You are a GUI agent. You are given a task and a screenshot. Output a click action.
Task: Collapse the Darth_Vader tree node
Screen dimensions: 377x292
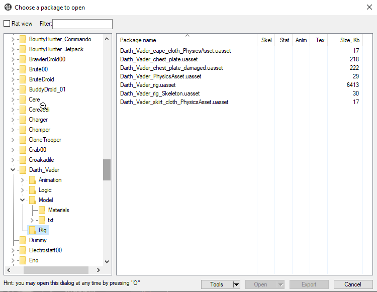[13, 170]
